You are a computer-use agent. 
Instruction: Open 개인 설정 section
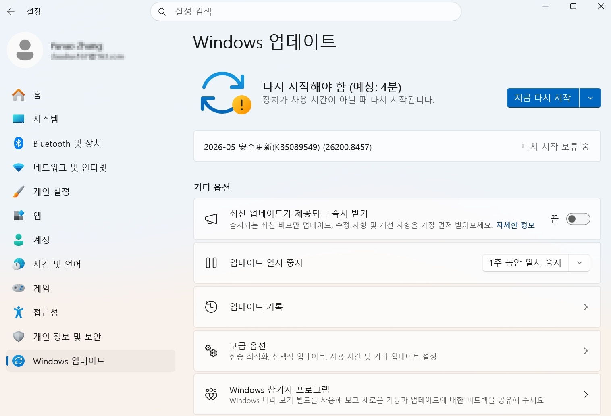coord(91,191)
